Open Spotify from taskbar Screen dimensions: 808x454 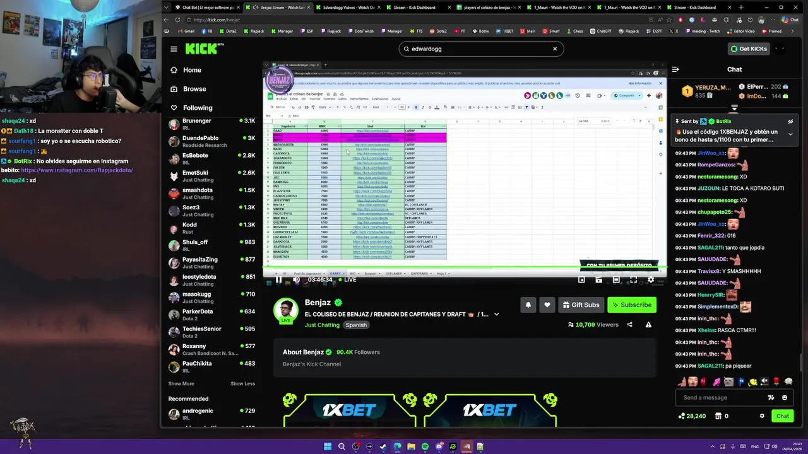coord(425,446)
